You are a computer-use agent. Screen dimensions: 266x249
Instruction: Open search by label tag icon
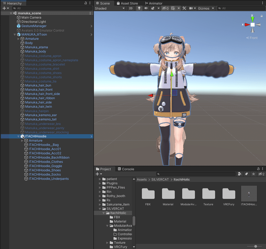pyautogui.click(x=246, y=174)
